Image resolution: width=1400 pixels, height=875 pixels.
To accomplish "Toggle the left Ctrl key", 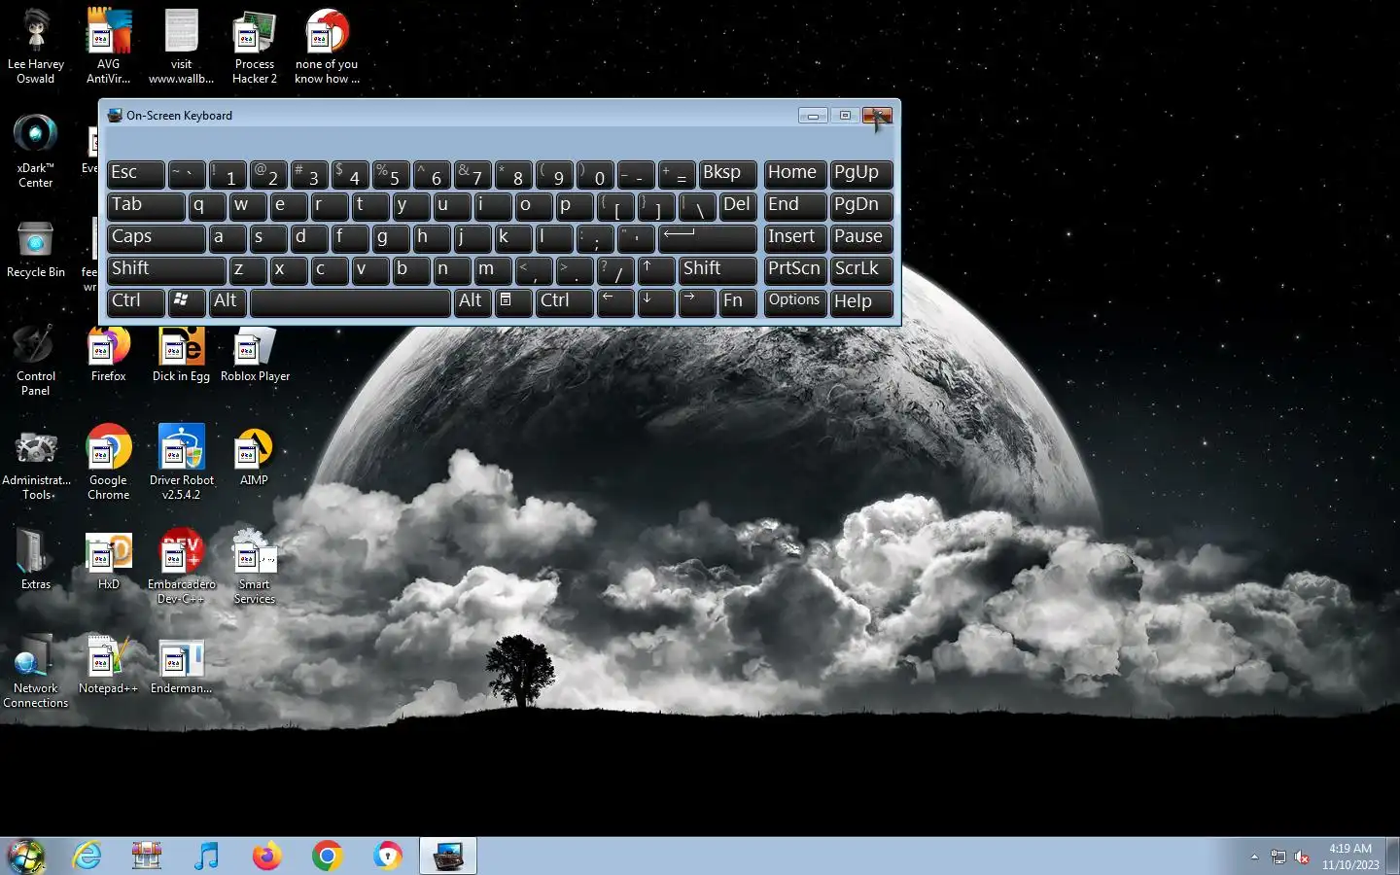I will pyautogui.click(x=135, y=301).
